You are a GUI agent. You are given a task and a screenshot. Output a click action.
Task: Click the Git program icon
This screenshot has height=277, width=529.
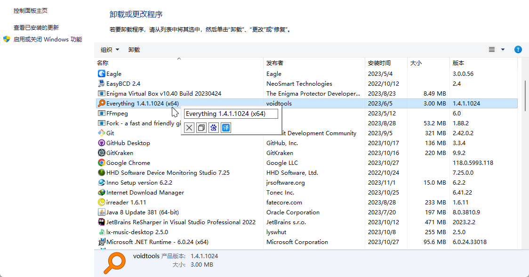(101, 133)
